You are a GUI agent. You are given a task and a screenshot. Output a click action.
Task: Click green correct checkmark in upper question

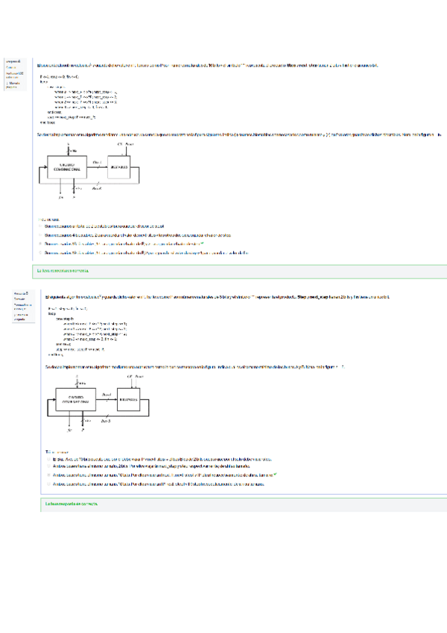click(x=202, y=243)
